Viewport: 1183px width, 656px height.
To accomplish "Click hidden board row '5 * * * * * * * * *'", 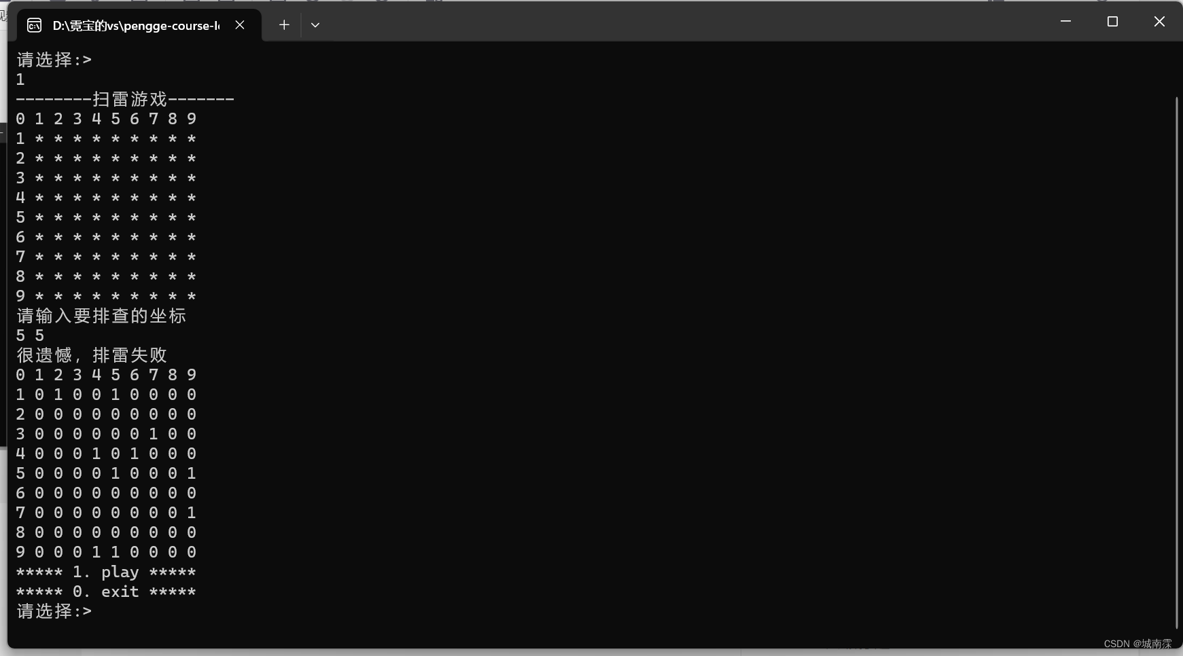I will coord(106,217).
